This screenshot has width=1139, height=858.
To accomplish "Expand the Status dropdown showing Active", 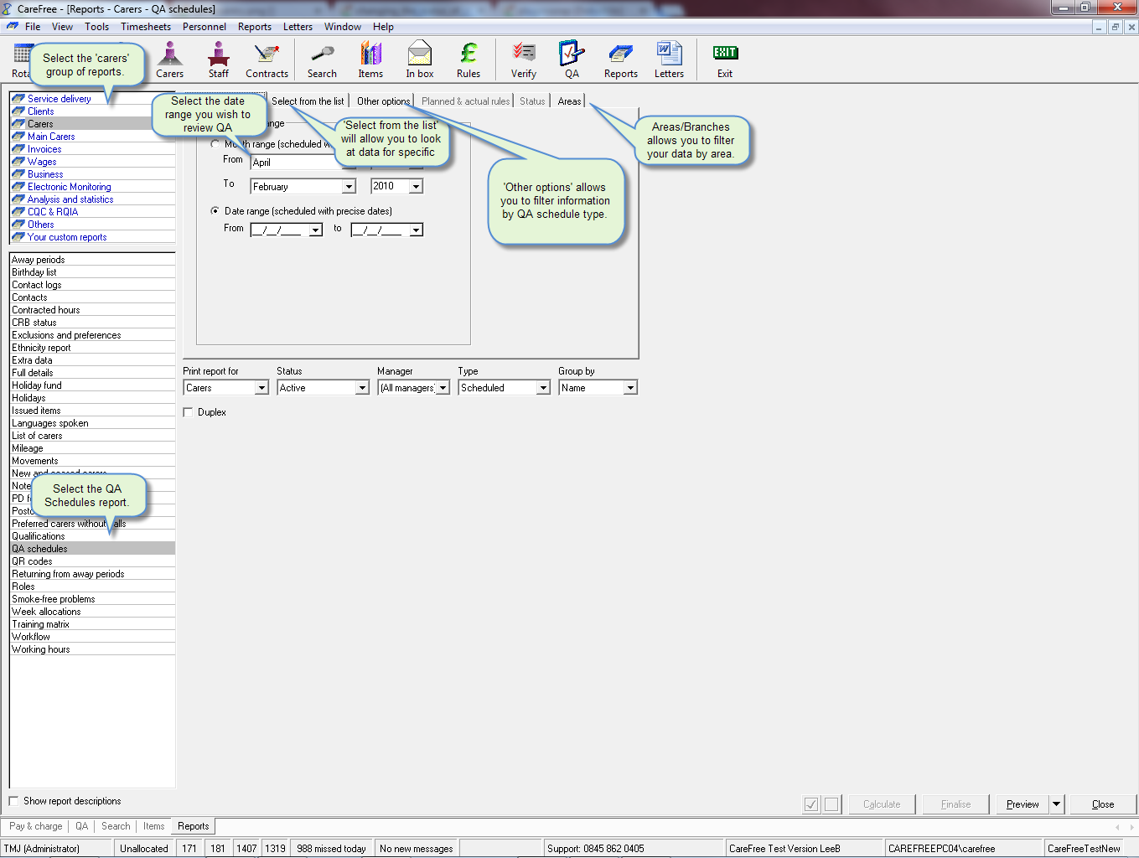I will coord(362,388).
